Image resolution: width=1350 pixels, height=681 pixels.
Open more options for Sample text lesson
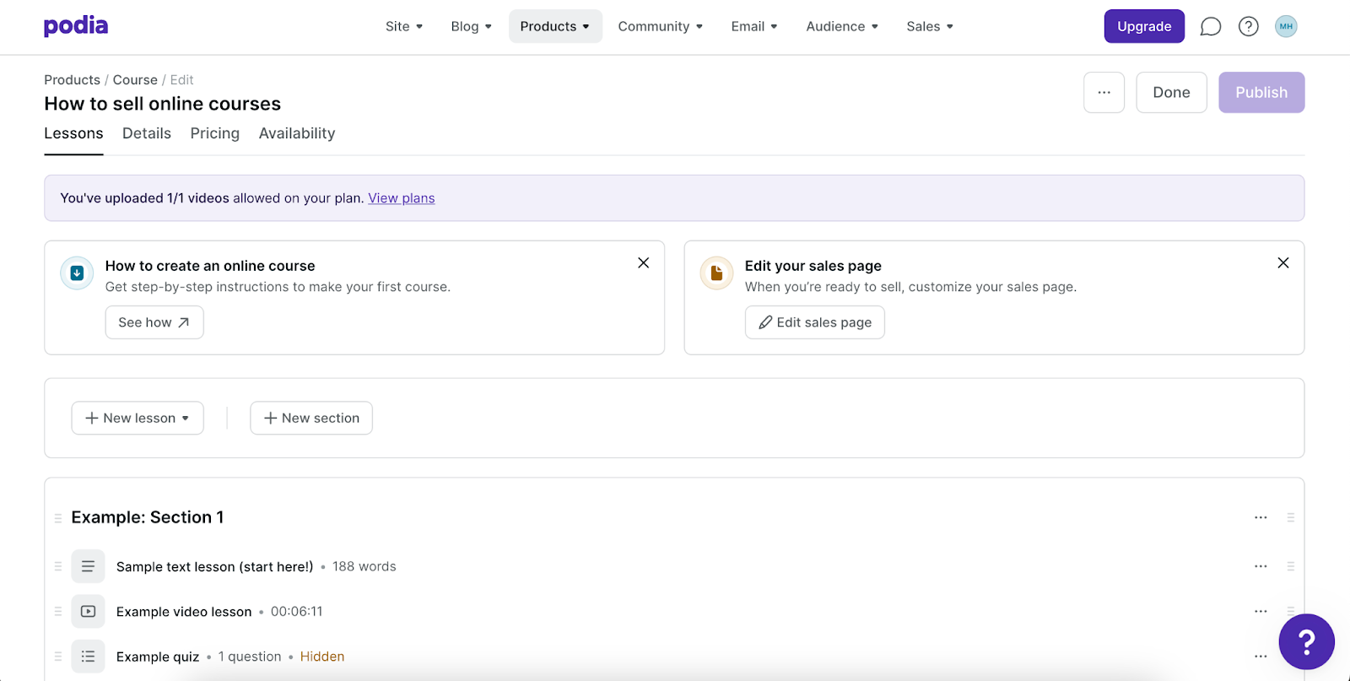pyautogui.click(x=1260, y=566)
